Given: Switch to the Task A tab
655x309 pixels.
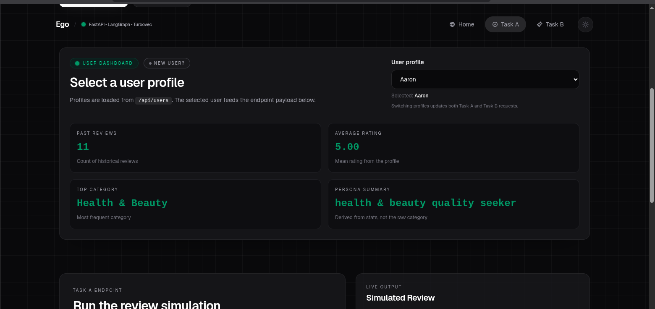Looking at the screenshot, I should 506,24.
